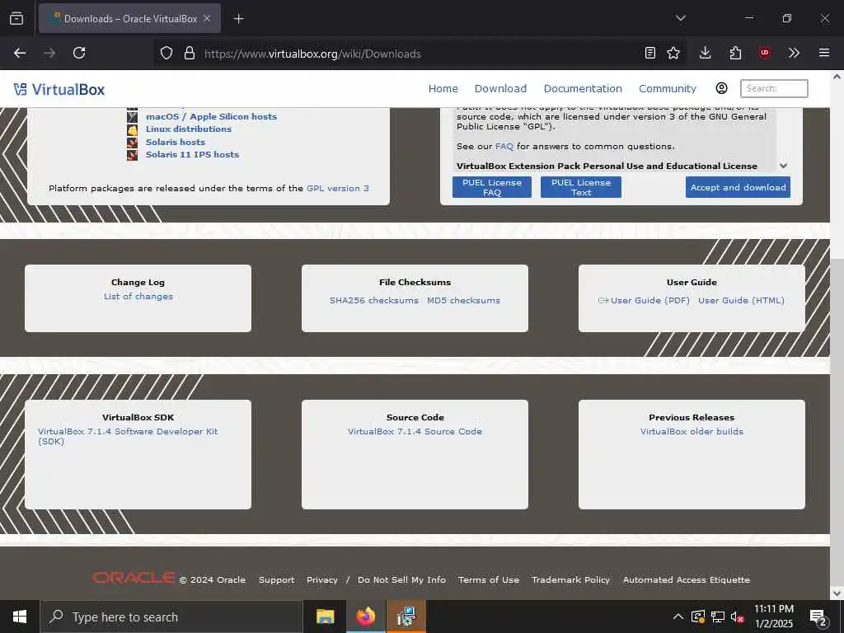Click the taskbar search box
Screen dimensions: 844x633
[x=170, y=617]
